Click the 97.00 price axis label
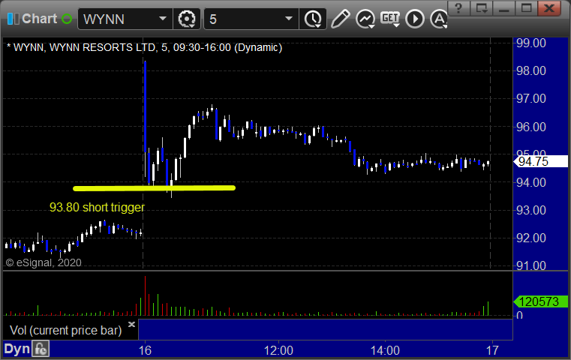This screenshot has height=360, width=571. (x=531, y=98)
